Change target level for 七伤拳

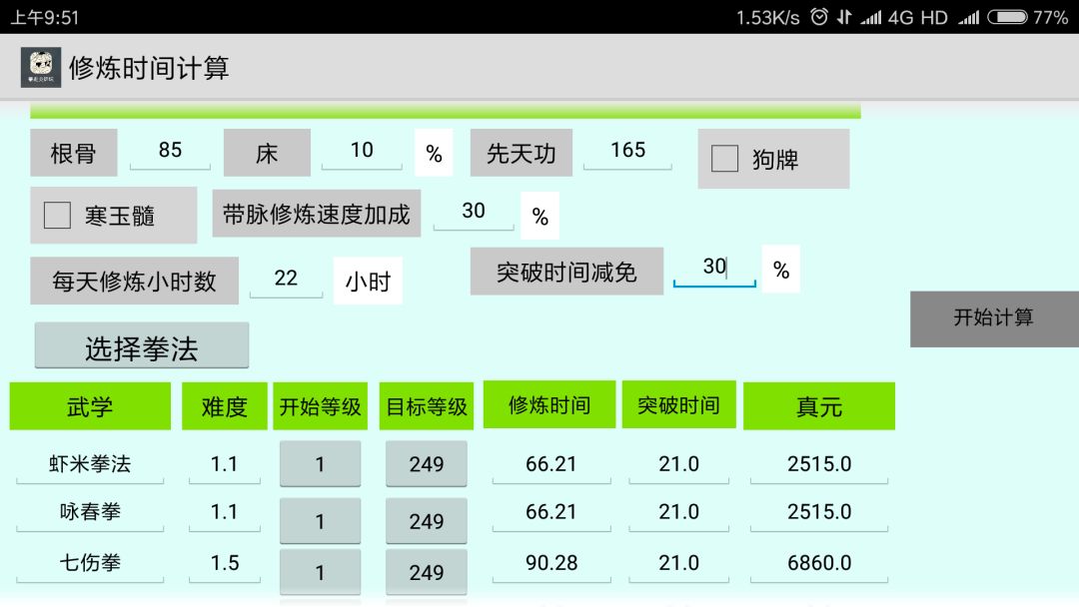pyautogui.click(x=426, y=572)
